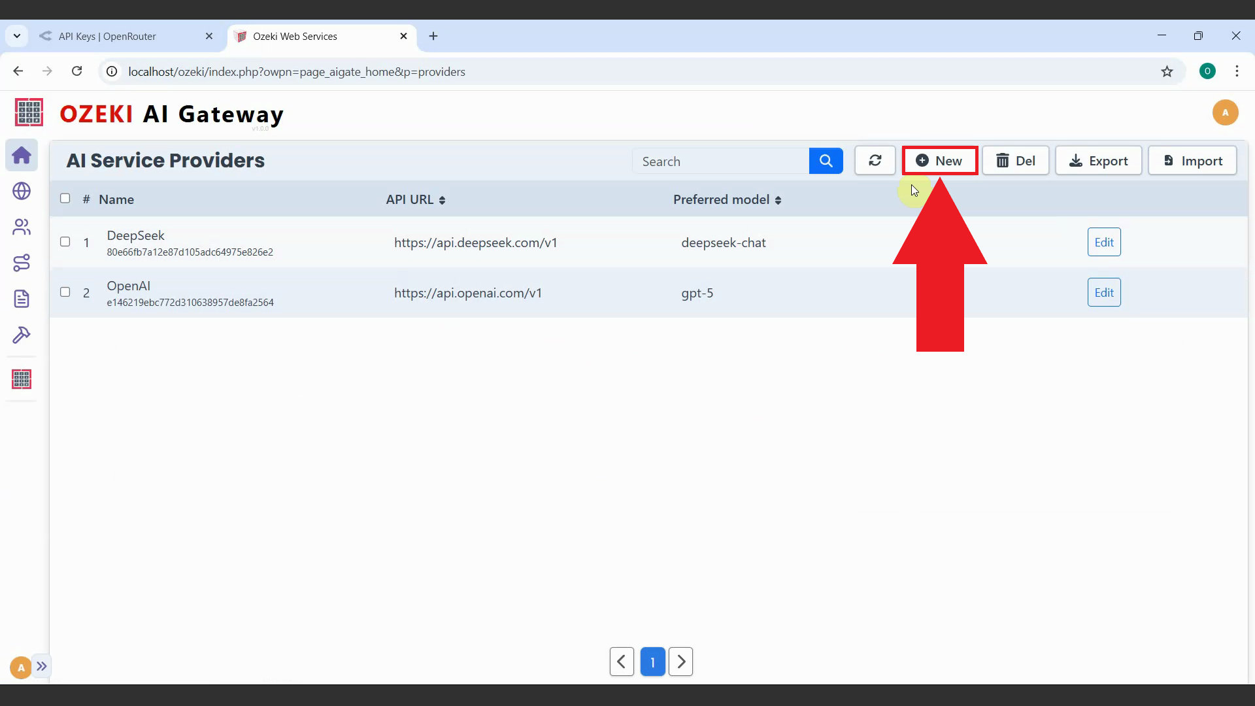Switch to the API Keys OpenRouter tab

click(111, 36)
